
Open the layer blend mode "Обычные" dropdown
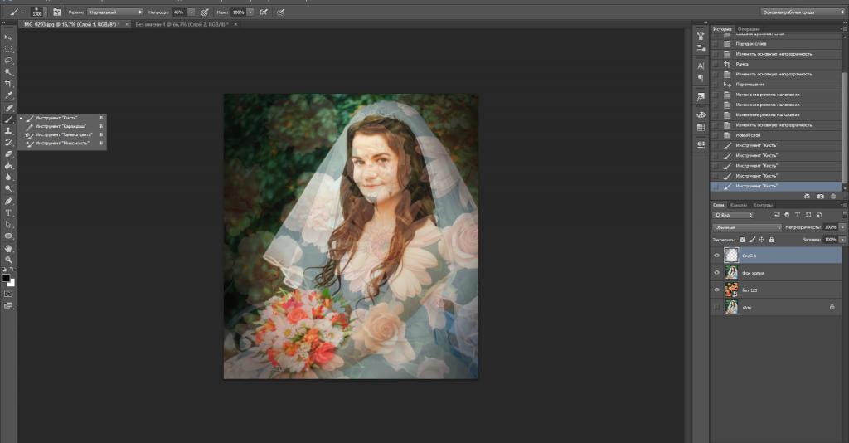pos(747,226)
